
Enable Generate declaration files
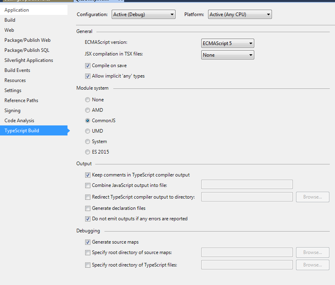pos(88,208)
